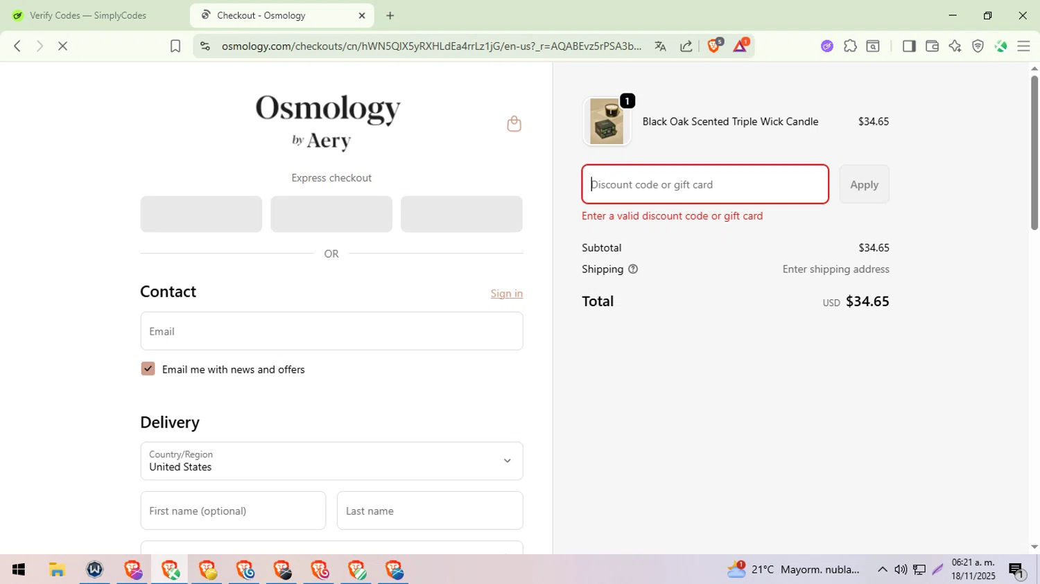Click the Osmology by Aery logo
The width and height of the screenshot is (1040, 584).
tap(328, 122)
